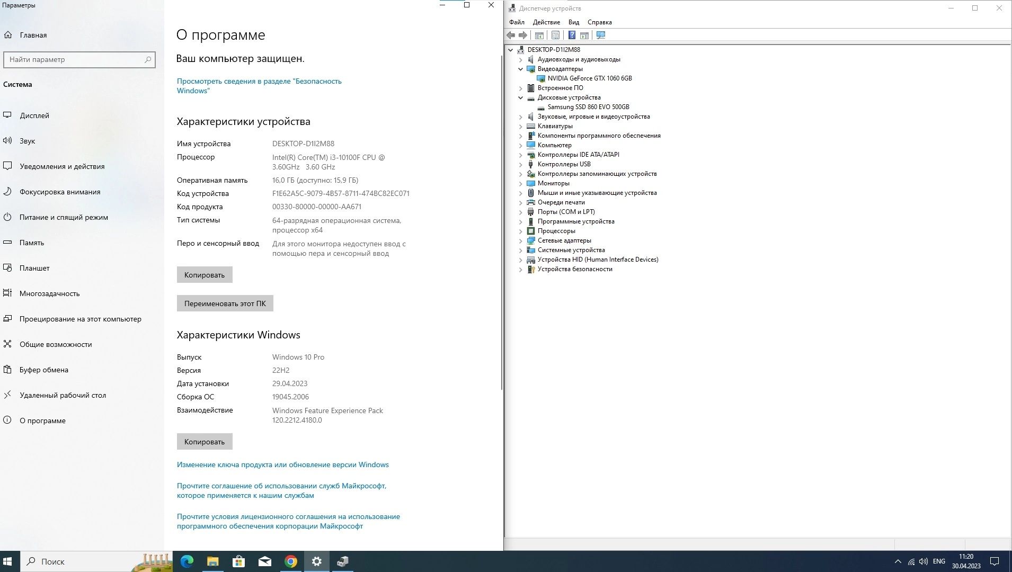Open Удаленный рабочий стол settings

click(63, 395)
